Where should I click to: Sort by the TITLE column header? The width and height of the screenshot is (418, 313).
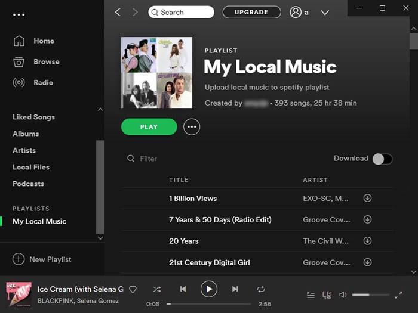(179, 180)
